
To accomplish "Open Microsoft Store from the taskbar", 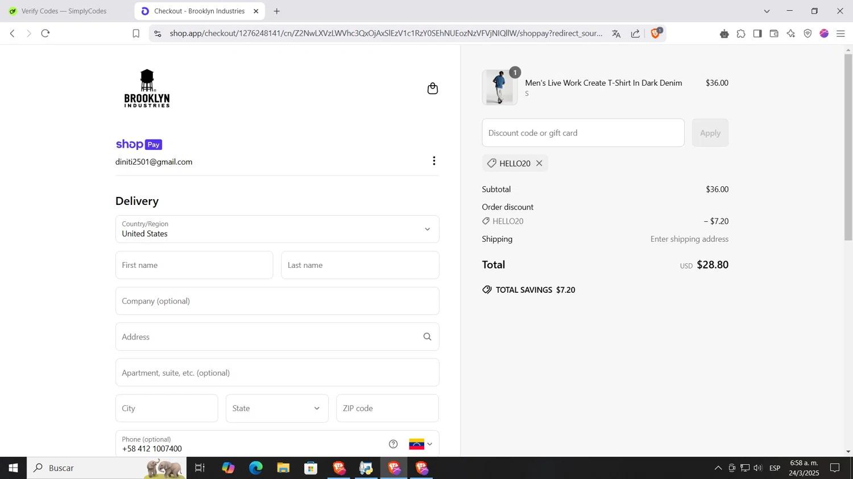I will point(310,468).
